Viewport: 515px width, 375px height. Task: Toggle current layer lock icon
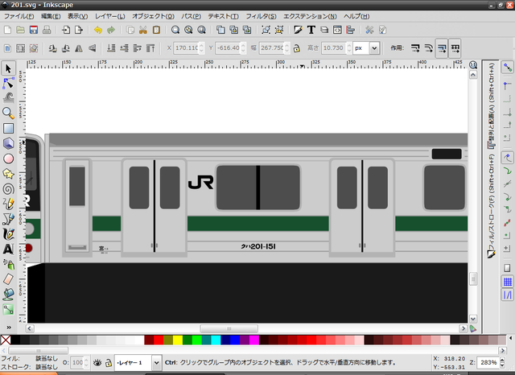[109, 362]
